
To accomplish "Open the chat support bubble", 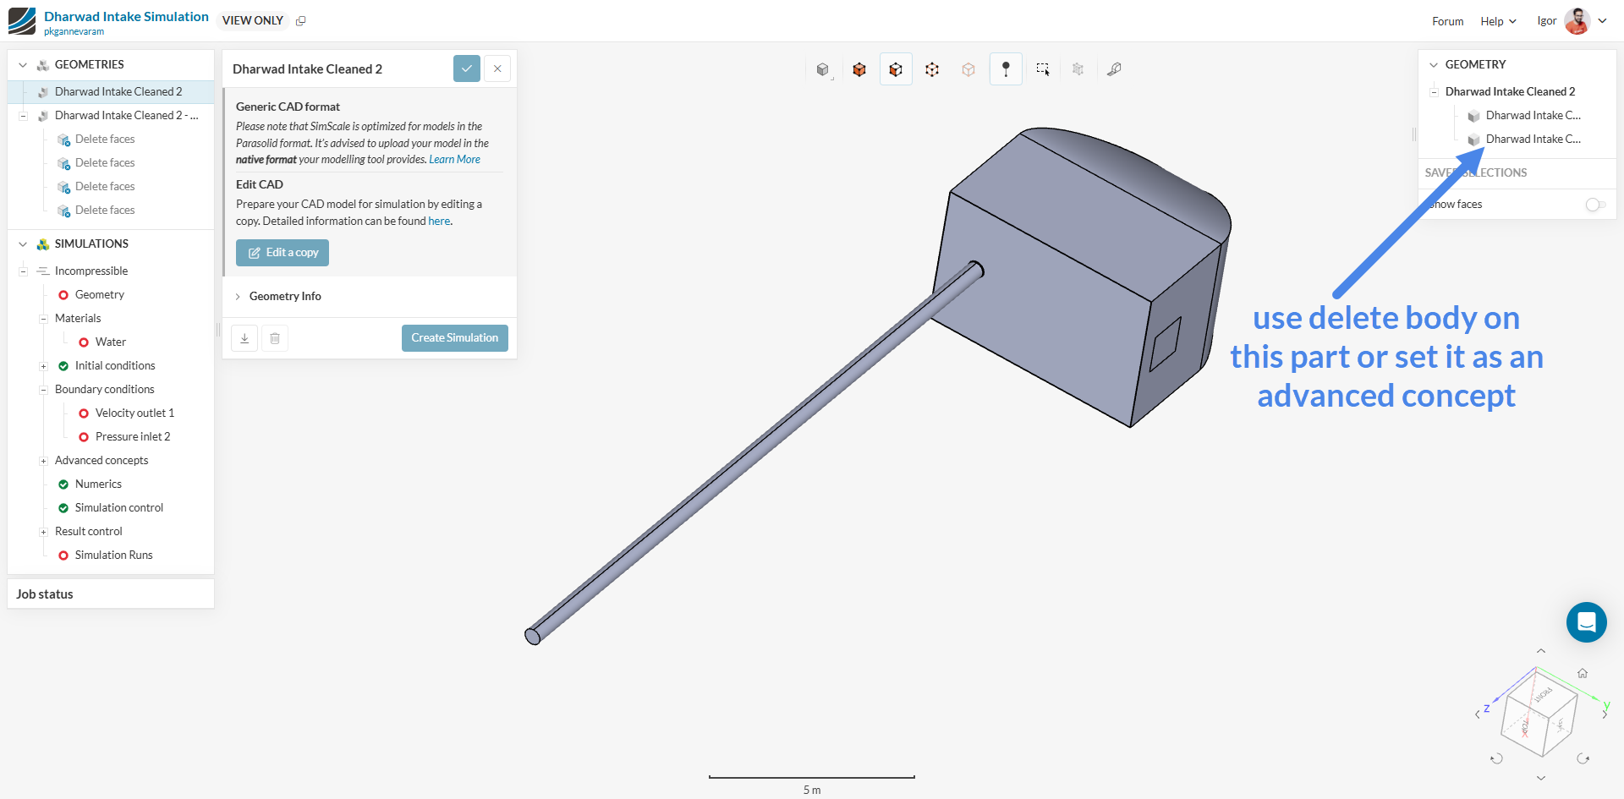I will 1586,622.
